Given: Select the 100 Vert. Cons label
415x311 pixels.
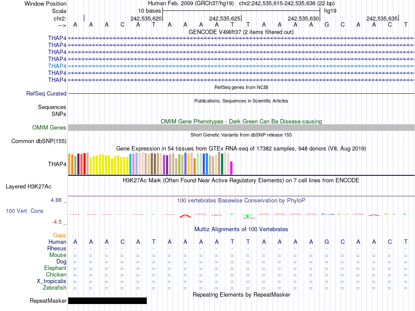Looking at the screenshot, I should tap(24, 211).
